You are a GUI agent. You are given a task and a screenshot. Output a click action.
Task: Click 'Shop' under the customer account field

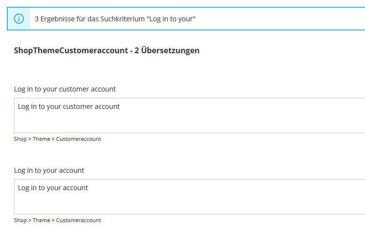(x=20, y=139)
